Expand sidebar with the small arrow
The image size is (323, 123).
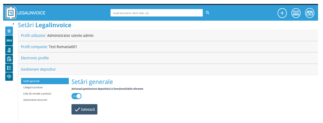click(x=13, y=24)
